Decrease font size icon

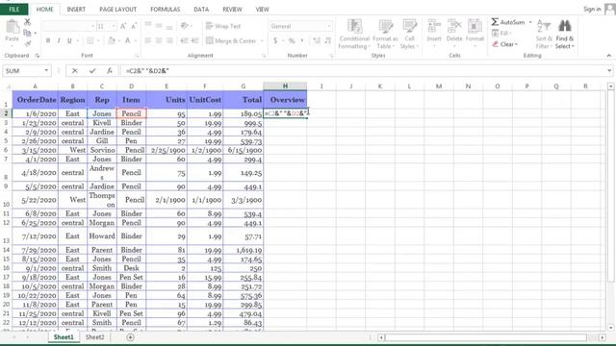point(134,26)
